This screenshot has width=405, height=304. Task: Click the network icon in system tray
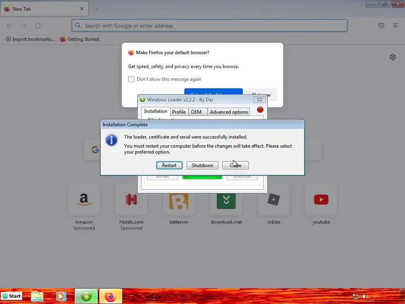(x=356, y=296)
